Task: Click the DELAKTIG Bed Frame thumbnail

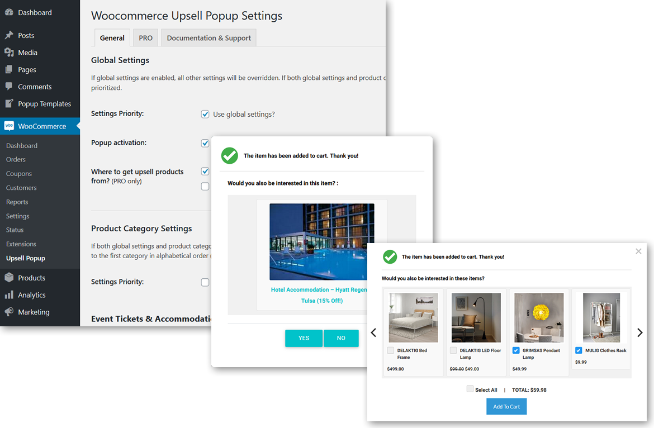Action: (413, 317)
